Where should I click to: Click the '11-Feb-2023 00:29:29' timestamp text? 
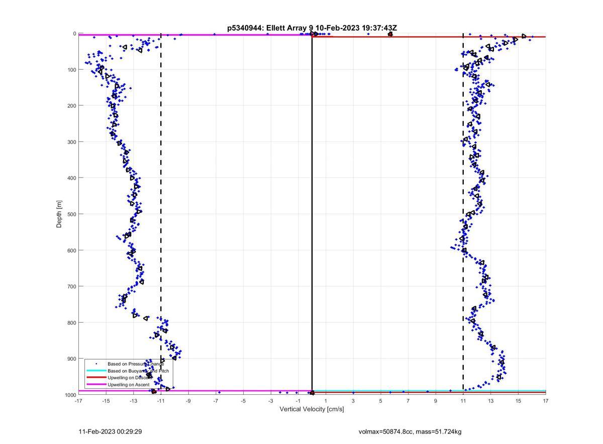point(110,431)
